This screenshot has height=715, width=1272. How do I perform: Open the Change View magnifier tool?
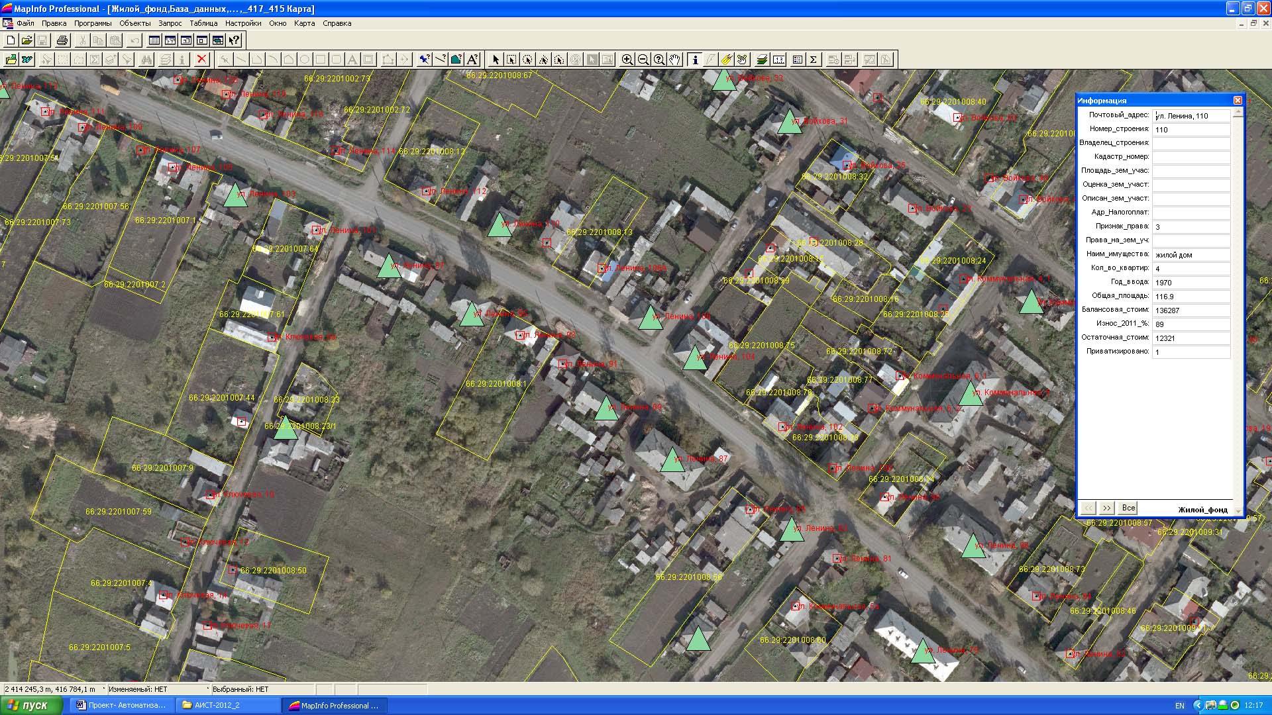(659, 60)
